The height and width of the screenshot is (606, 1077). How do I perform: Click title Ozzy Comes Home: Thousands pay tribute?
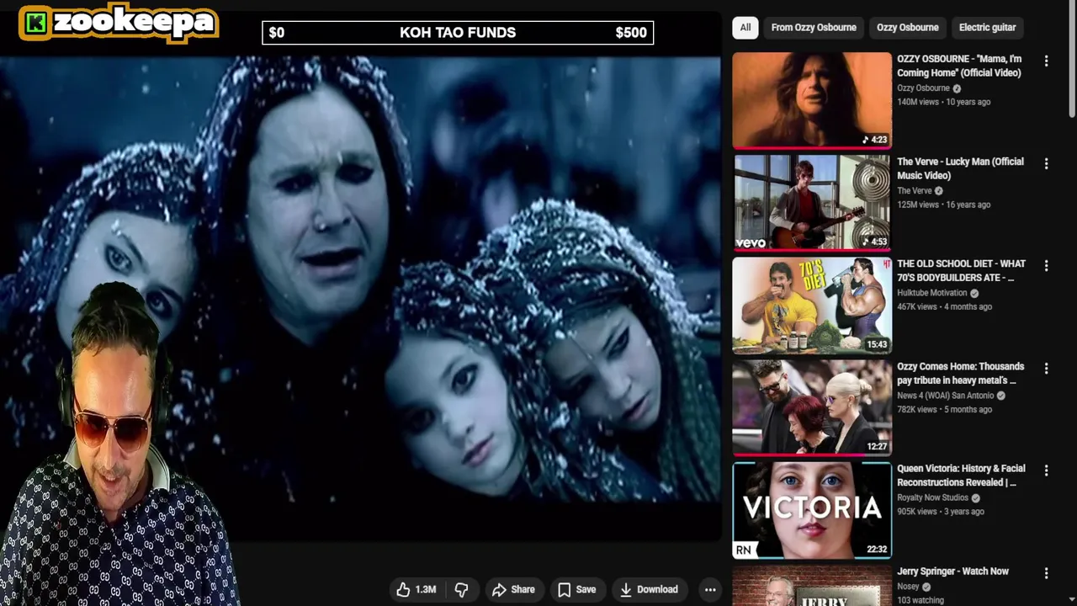click(x=960, y=373)
